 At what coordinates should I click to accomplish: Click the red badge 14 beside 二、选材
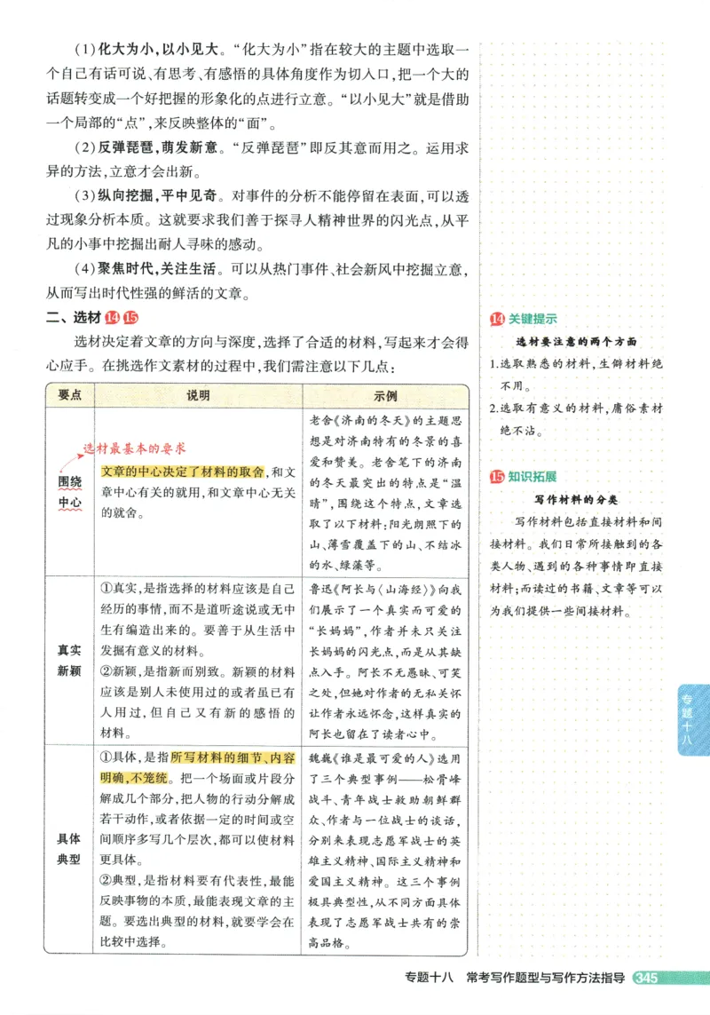click(110, 315)
